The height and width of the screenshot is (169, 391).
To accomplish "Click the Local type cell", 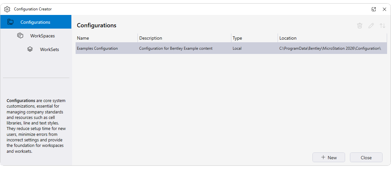I will [x=237, y=48].
